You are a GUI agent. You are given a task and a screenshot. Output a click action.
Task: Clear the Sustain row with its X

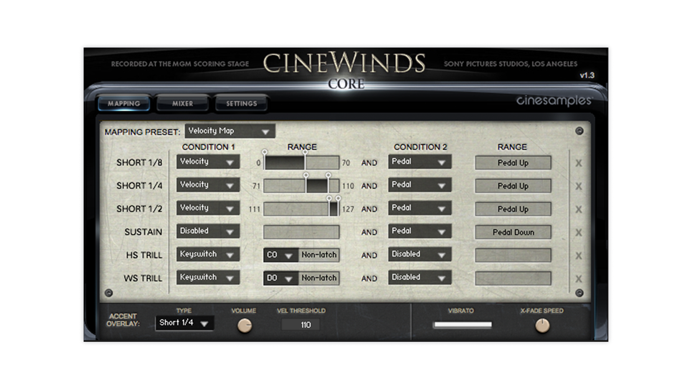click(x=578, y=233)
